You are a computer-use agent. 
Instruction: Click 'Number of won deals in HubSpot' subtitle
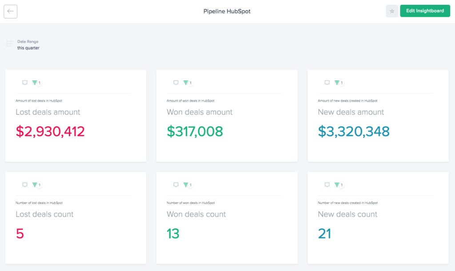click(191, 203)
